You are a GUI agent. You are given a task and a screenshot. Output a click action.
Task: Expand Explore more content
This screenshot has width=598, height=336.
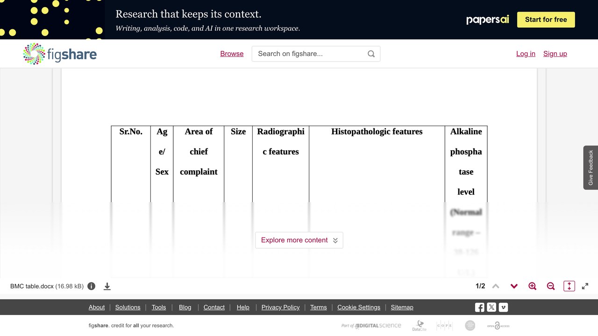(299, 240)
